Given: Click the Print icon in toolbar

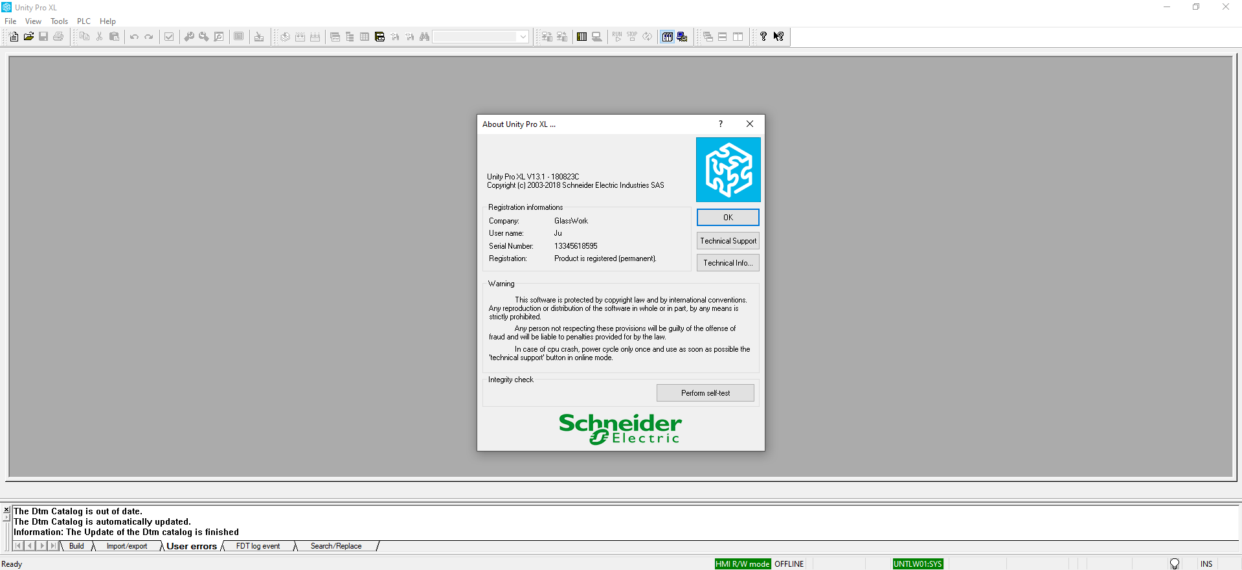Looking at the screenshot, I should pos(58,37).
